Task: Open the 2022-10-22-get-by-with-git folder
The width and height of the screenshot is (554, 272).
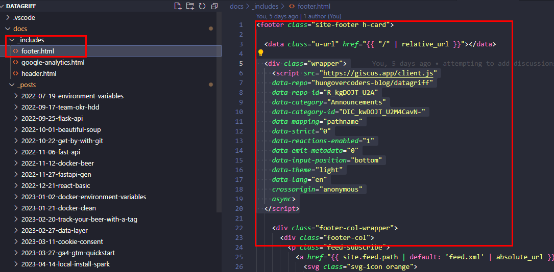Action: (x=62, y=141)
